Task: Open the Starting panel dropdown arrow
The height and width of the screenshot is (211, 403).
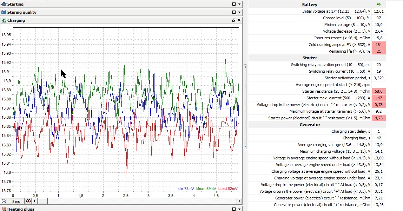Action: 239,4
